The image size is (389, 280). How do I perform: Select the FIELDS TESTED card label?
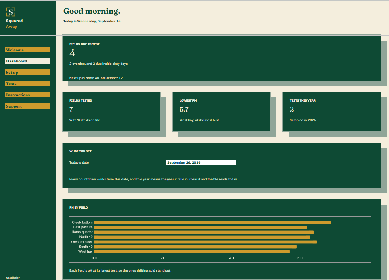pos(81,100)
